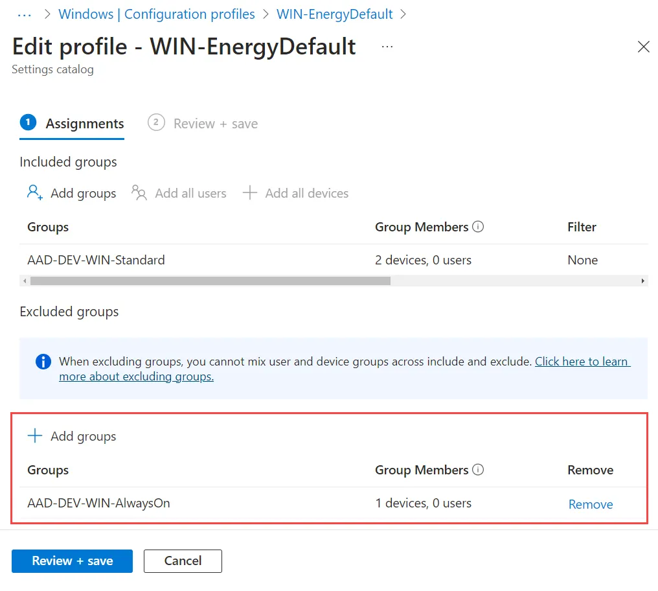The height and width of the screenshot is (591, 658).
Task: Click the horizontal scrollbar right arrow
Action: (643, 281)
